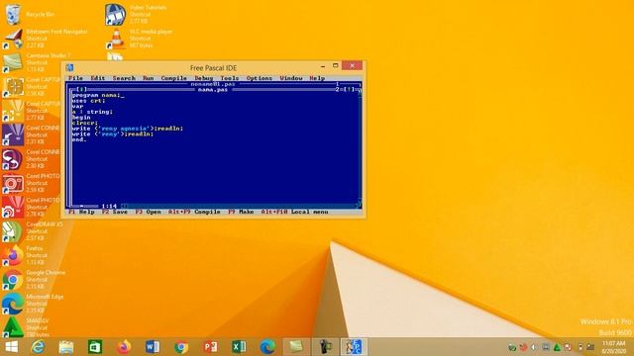Click F9 Make in the status line

[x=241, y=212]
